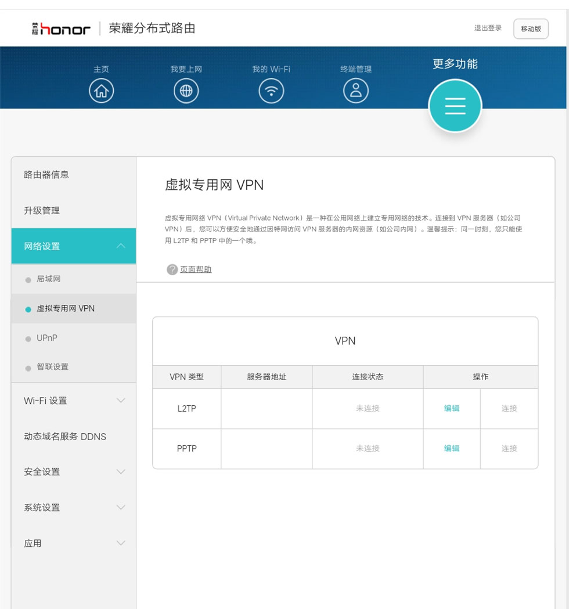This screenshot has height=609, width=569.
Task: Select 局域网 submenu item
Action: [49, 279]
